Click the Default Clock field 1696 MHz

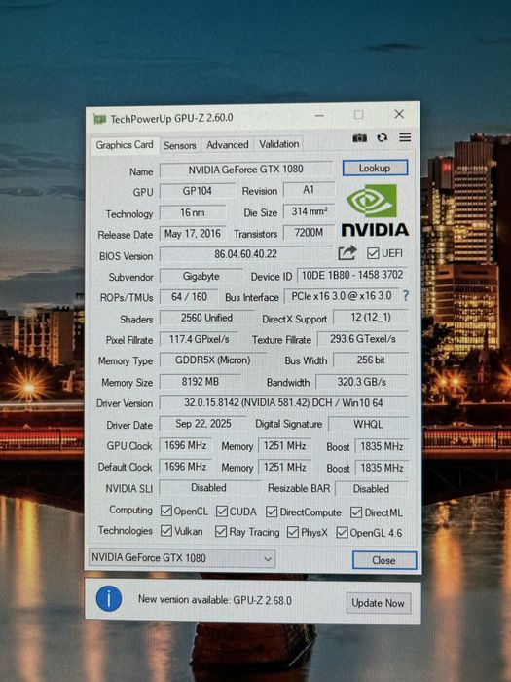coord(186,467)
